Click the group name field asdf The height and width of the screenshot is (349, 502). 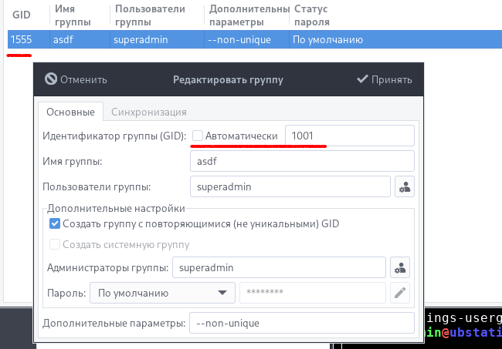click(x=301, y=161)
